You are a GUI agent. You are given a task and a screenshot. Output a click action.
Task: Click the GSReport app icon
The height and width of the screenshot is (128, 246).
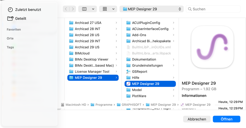[128, 71]
